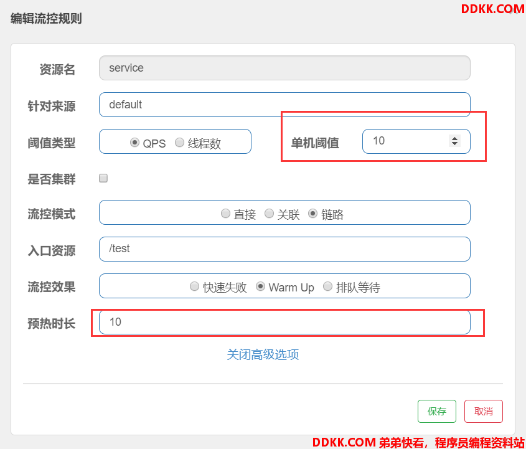This screenshot has height=449, width=526.
Task: Select 排队等待 flow control effect
Action: [x=327, y=286]
